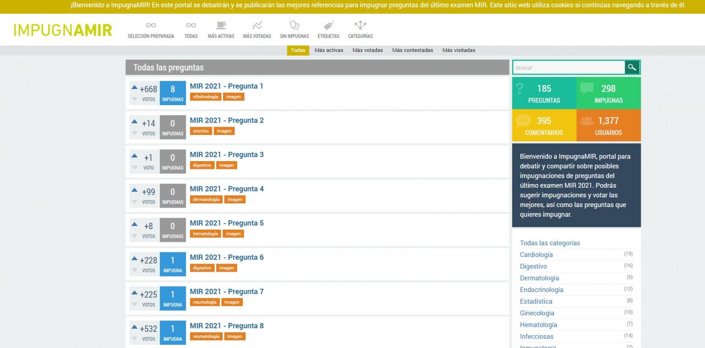The width and height of the screenshot is (705, 348).
Task: Open the 8 Impugnas box for Pregunta 1
Action: pyautogui.click(x=173, y=93)
